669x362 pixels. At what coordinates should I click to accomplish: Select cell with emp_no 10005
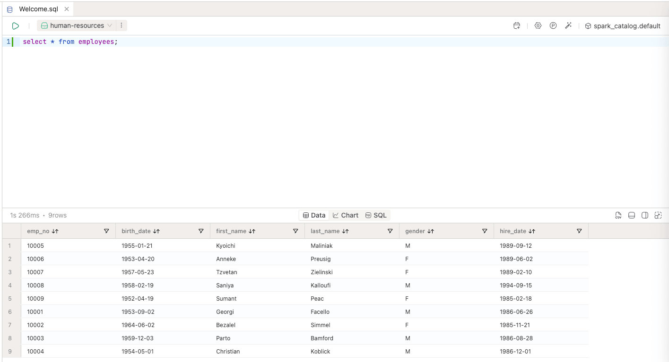tap(68, 246)
